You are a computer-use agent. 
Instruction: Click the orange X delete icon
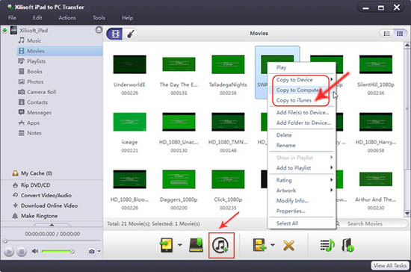pos(288,246)
